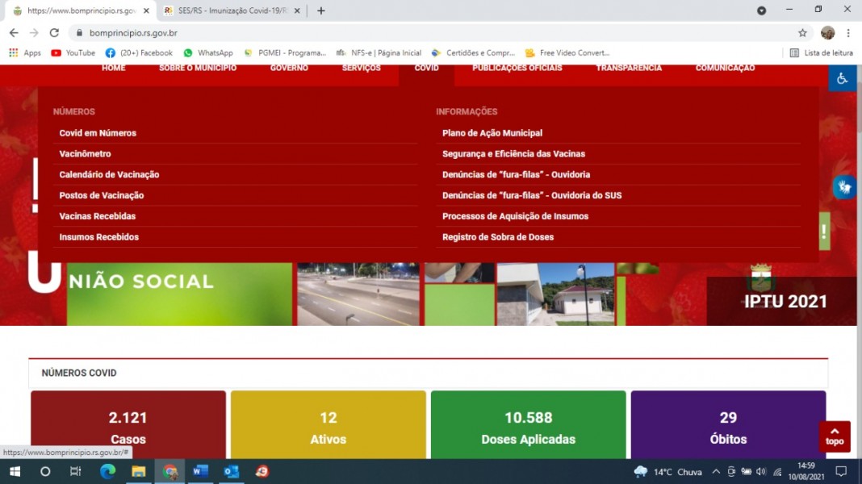Open Chrome three-dot menu
This screenshot has height=484, width=862.
pyautogui.click(x=848, y=33)
